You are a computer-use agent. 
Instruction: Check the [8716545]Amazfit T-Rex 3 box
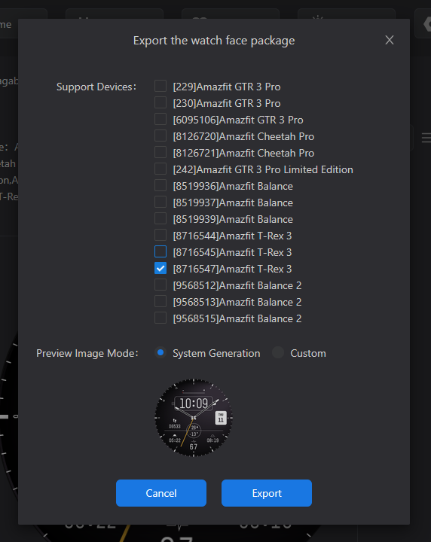160,251
